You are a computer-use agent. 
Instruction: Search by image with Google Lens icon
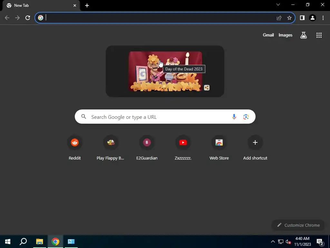coord(246,117)
